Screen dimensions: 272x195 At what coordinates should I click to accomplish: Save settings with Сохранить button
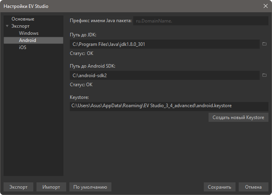point(220,187)
